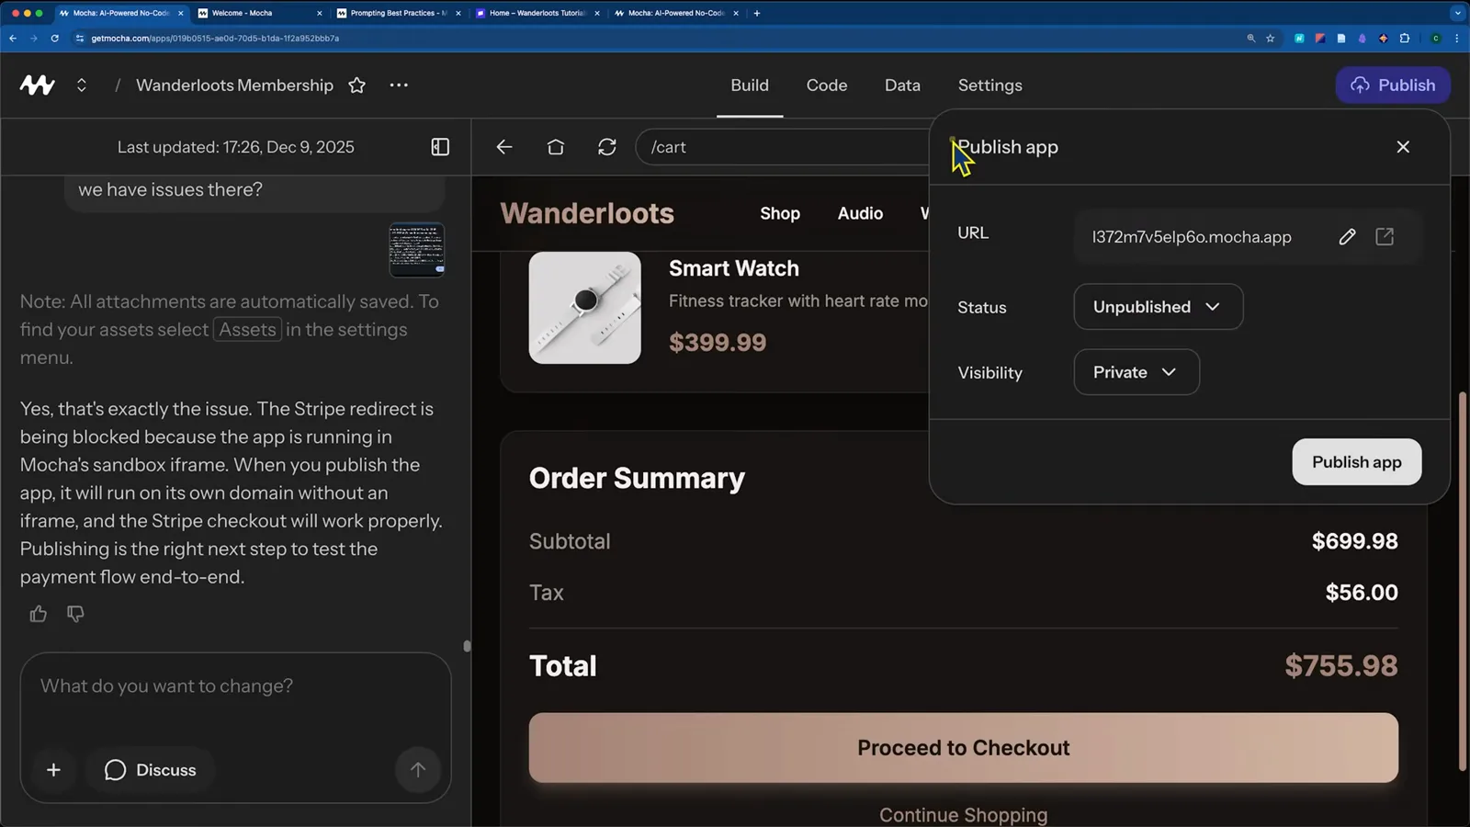Image resolution: width=1470 pixels, height=827 pixels.
Task: Click the Mocha logo icon
Action: click(x=38, y=85)
